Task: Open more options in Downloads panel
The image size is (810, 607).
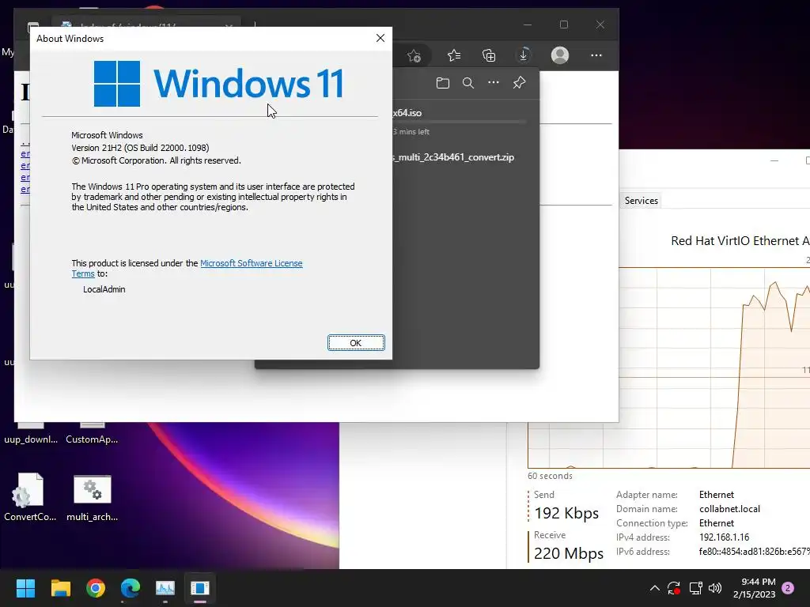Action: pyautogui.click(x=494, y=82)
